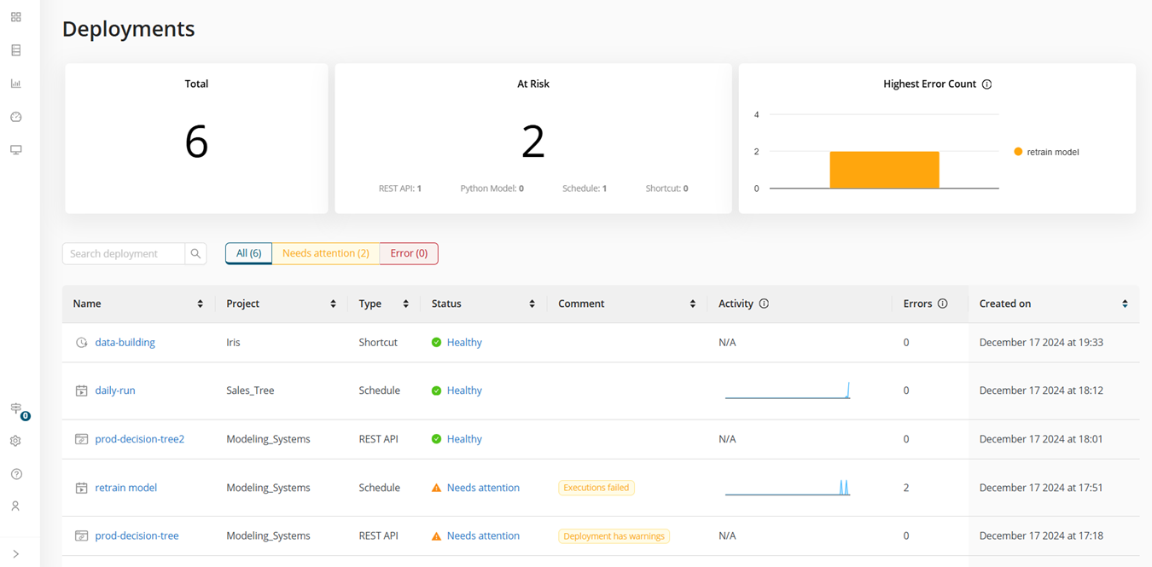1152x567 pixels.
Task: Sort the table by Name column
Action: point(200,304)
